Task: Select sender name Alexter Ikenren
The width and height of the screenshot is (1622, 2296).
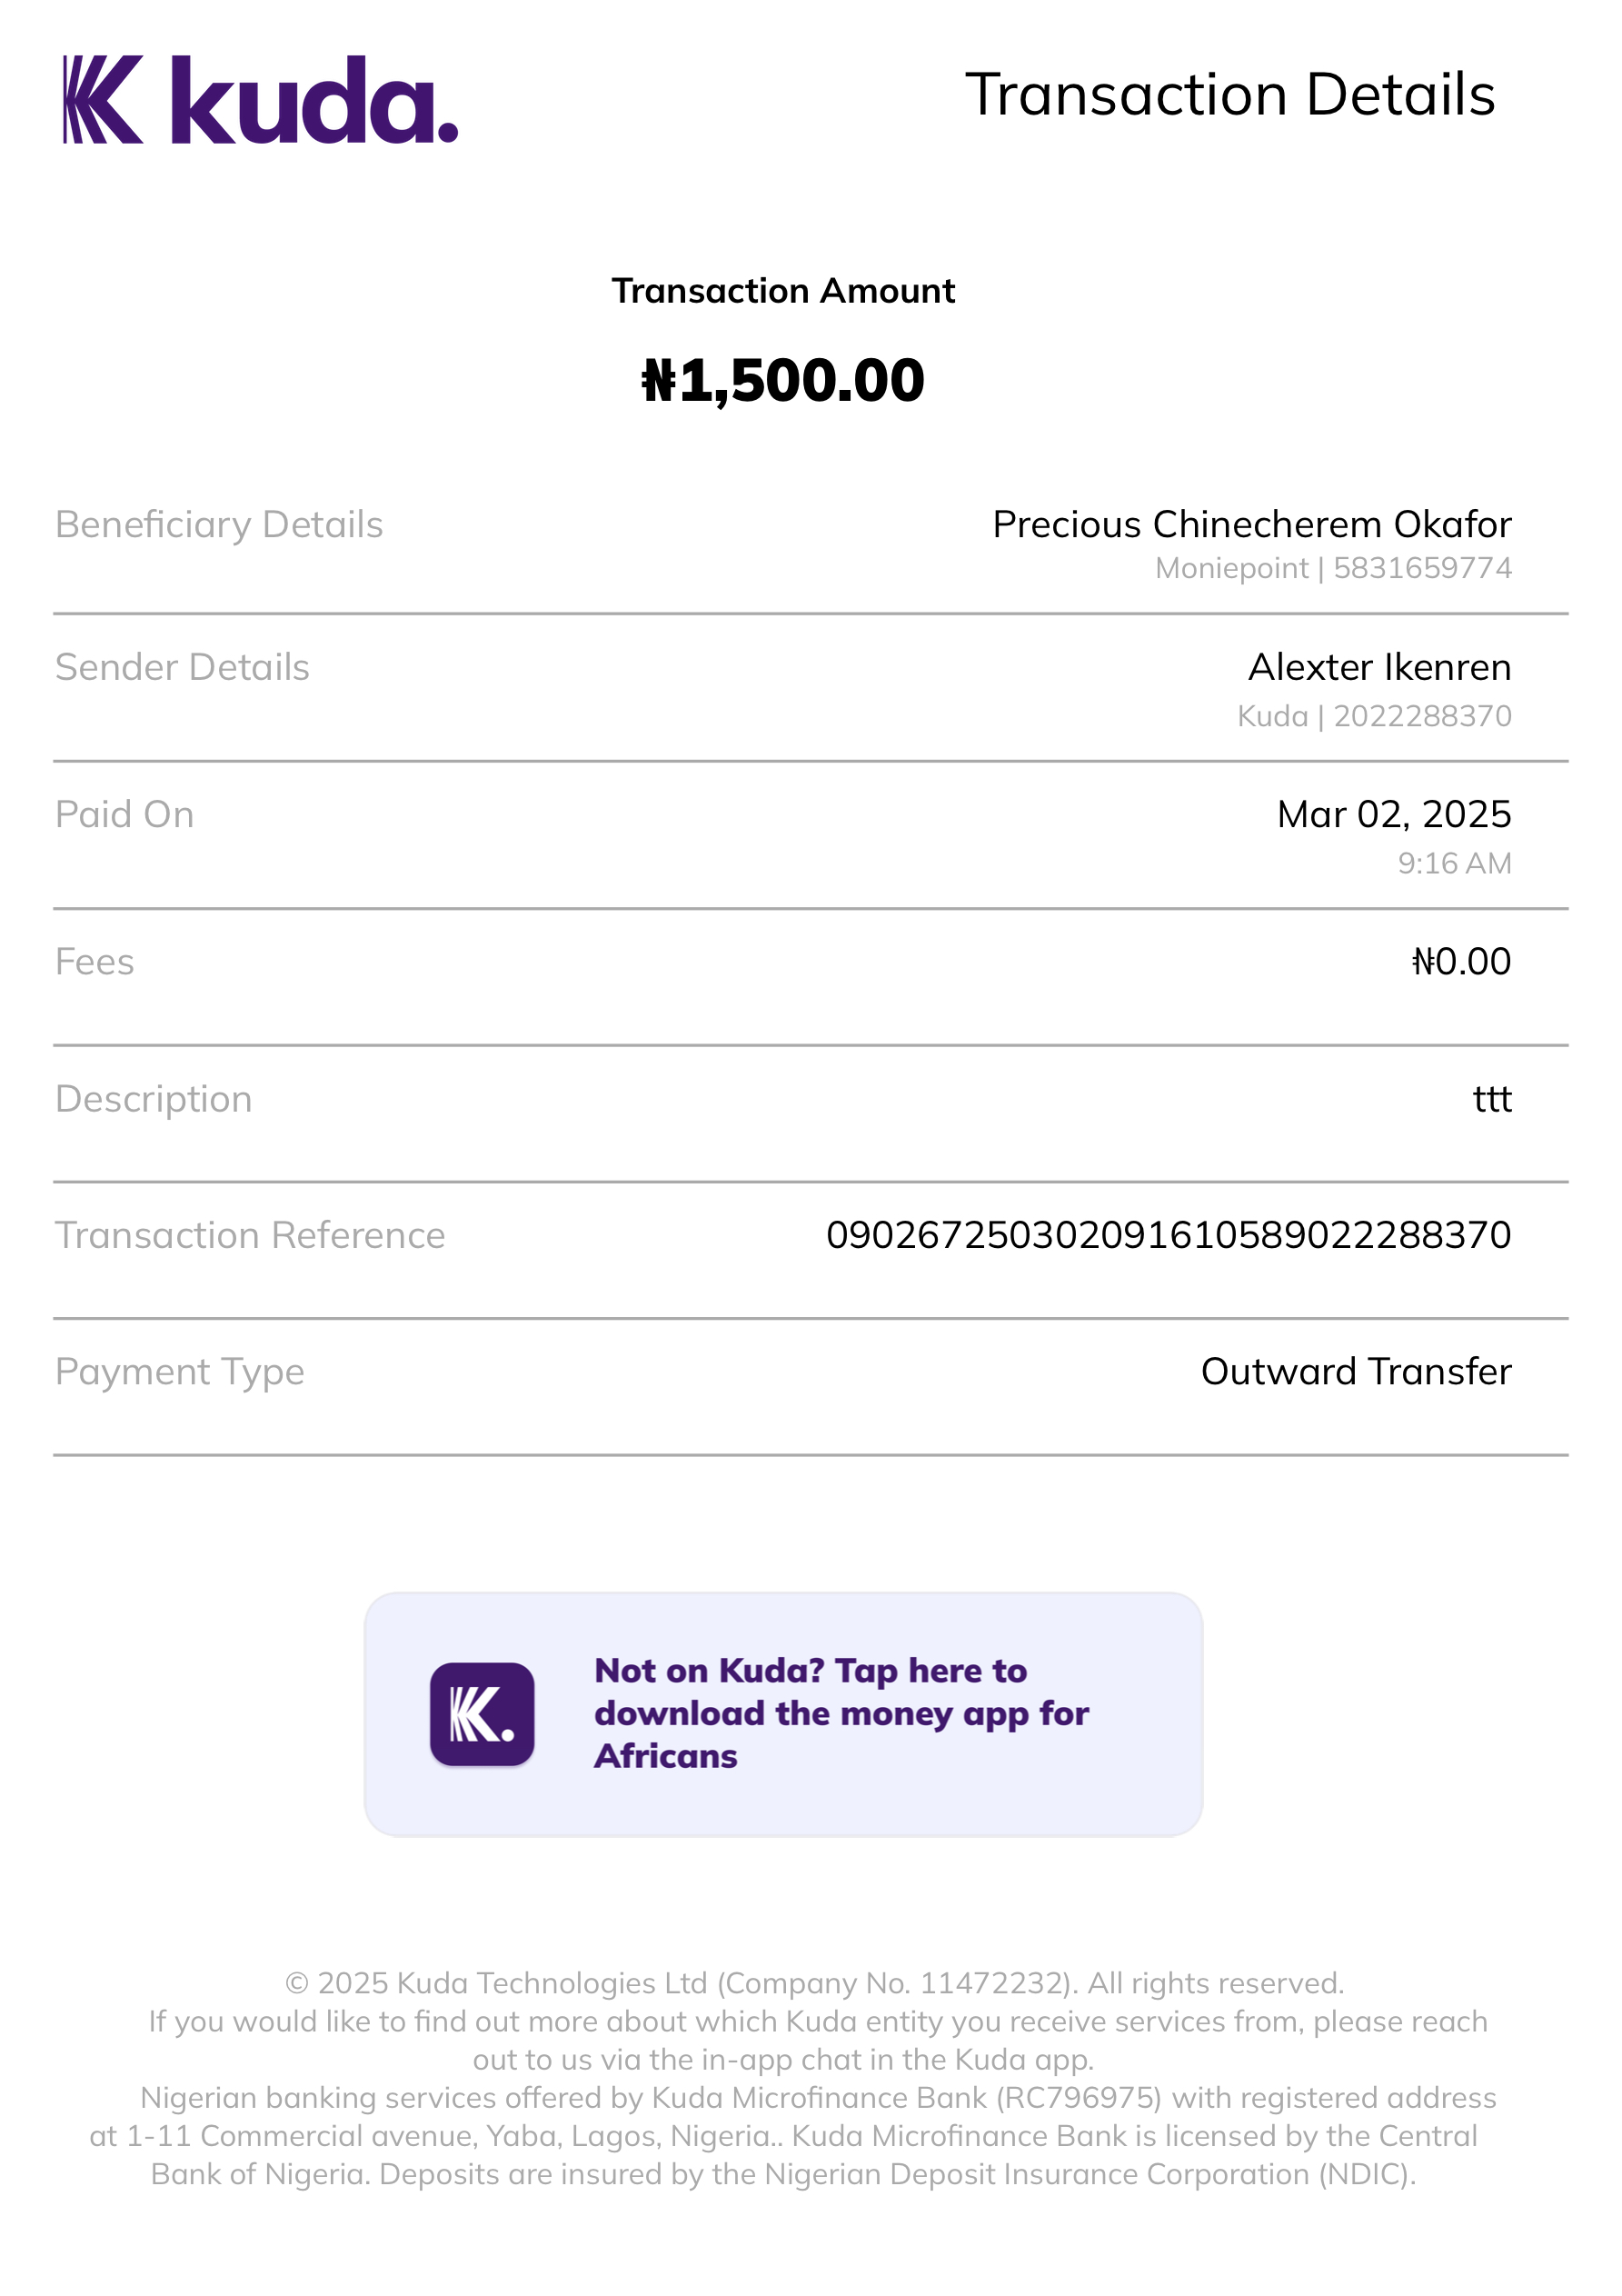Action: pos(1379,667)
